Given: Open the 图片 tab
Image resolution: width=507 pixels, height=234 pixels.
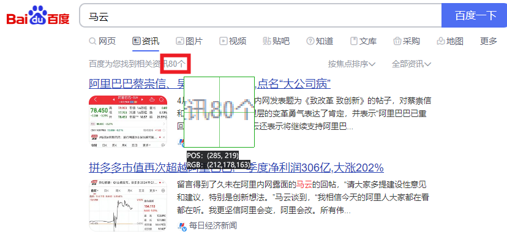Looking at the screenshot, I should click(189, 41).
